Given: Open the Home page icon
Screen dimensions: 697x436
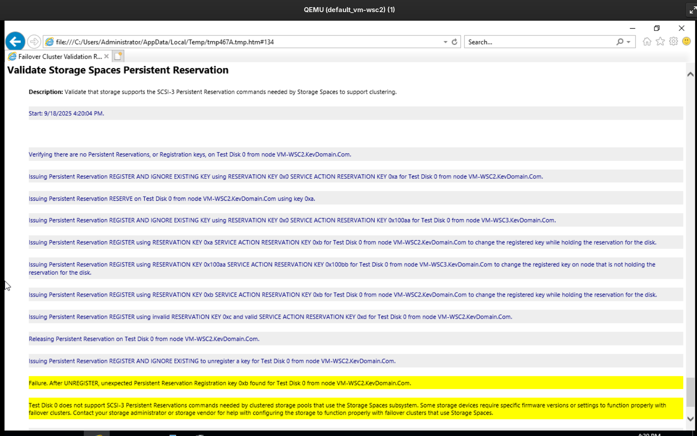Looking at the screenshot, I should 647,42.
